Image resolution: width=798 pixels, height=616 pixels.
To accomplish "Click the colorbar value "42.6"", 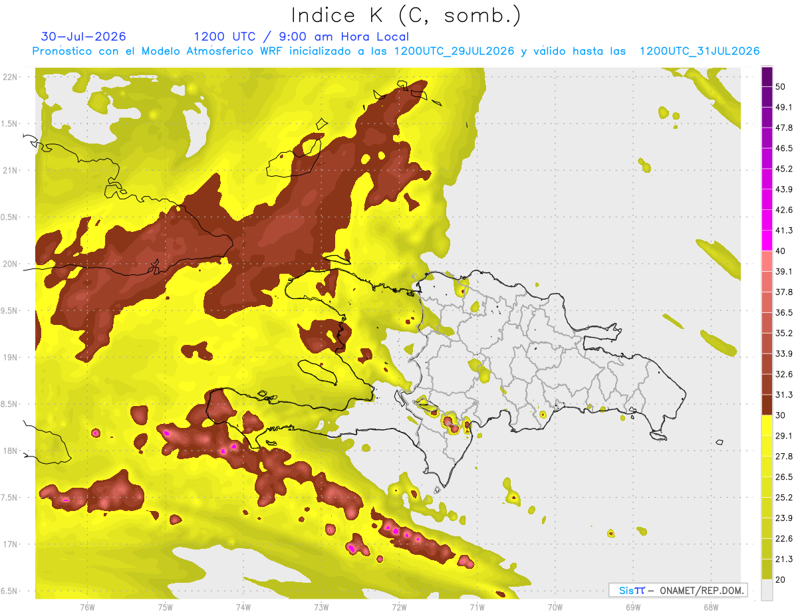I will point(784,210).
